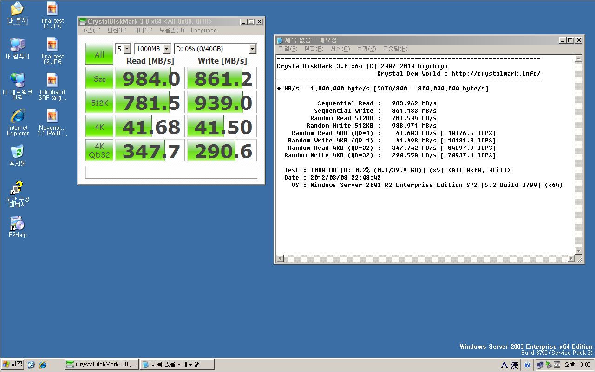Click the 4K QD32 write result 290.6
This screenshot has height=372, width=595.
pyautogui.click(x=222, y=151)
